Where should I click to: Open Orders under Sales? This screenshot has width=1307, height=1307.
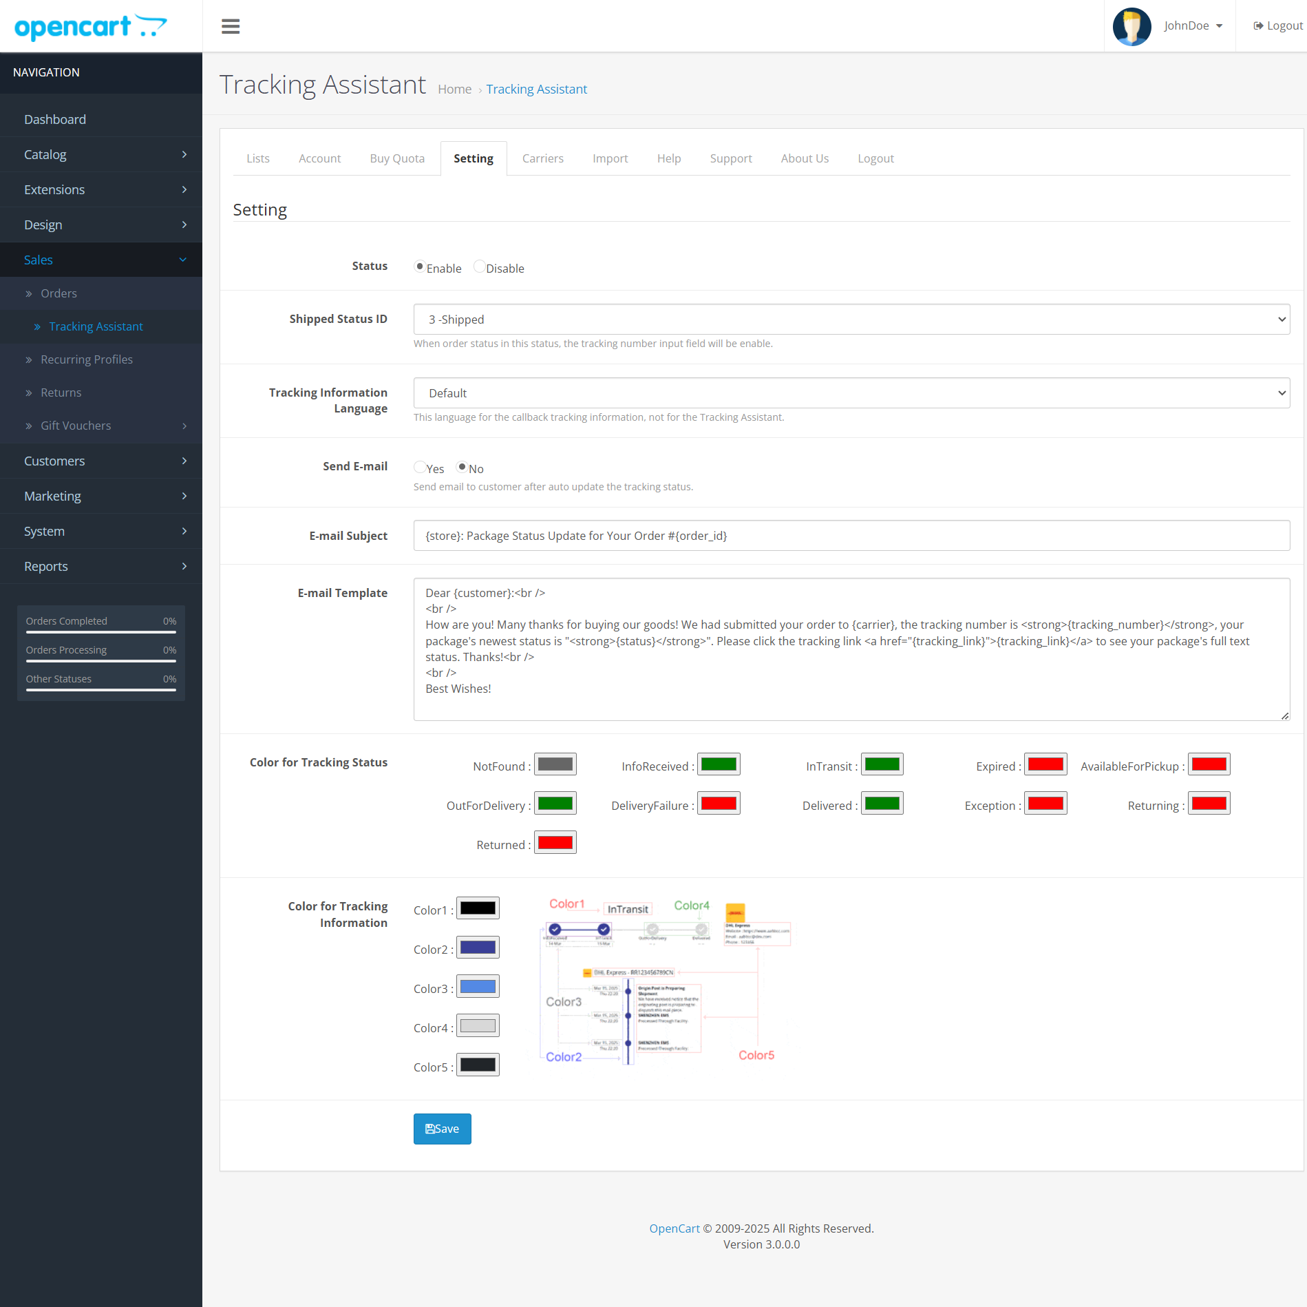coord(101,293)
